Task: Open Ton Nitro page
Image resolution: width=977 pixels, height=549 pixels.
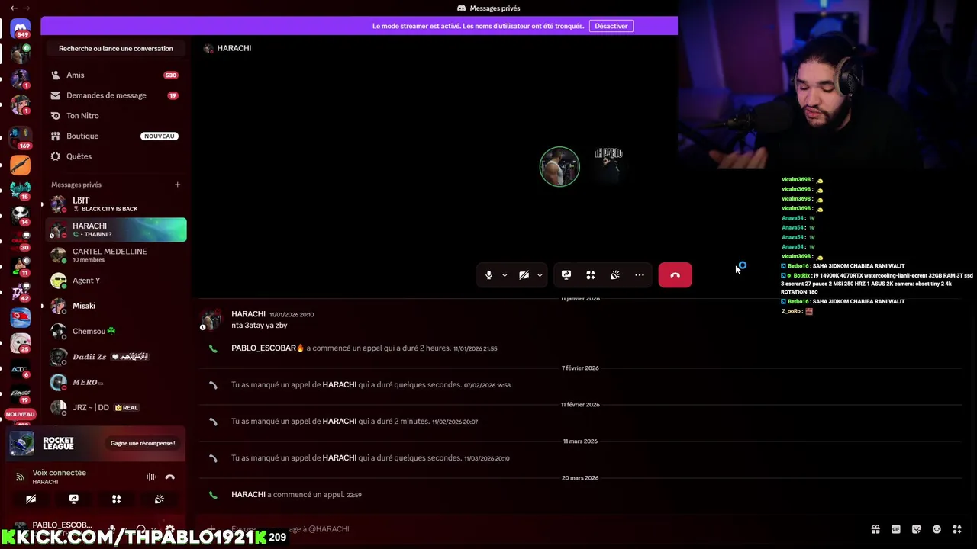Action: coord(114,115)
